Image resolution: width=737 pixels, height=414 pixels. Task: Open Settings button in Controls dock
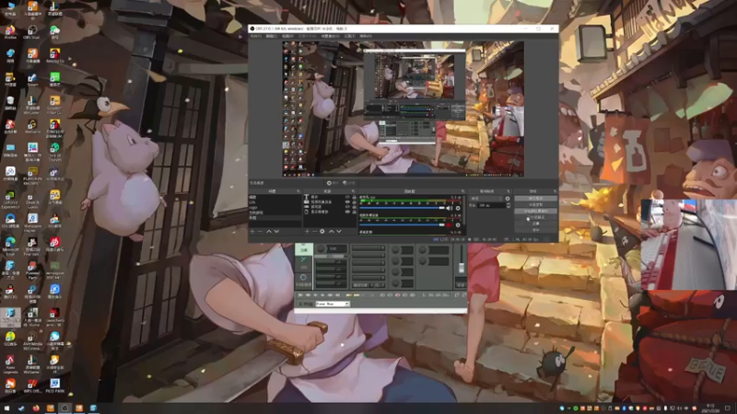(x=535, y=224)
